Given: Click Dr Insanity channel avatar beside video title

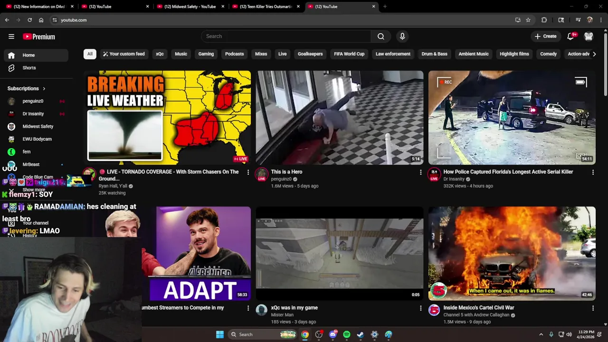Looking at the screenshot, I should pyautogui.click(x=434, y=174).
